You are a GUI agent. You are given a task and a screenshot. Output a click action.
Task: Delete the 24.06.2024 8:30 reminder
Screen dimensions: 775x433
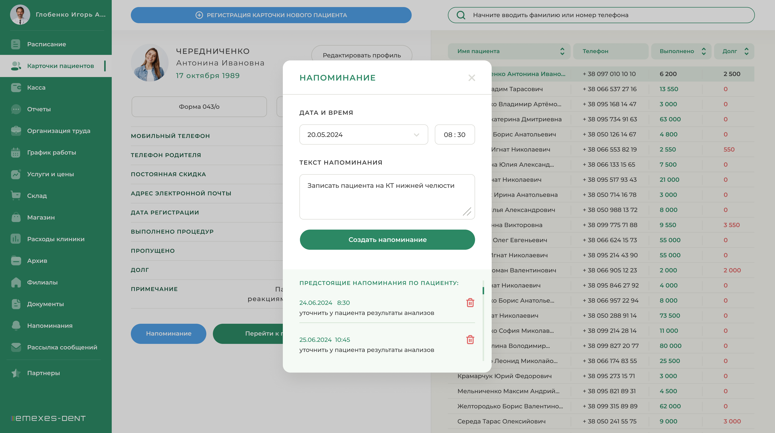click(x=470, y=303)
